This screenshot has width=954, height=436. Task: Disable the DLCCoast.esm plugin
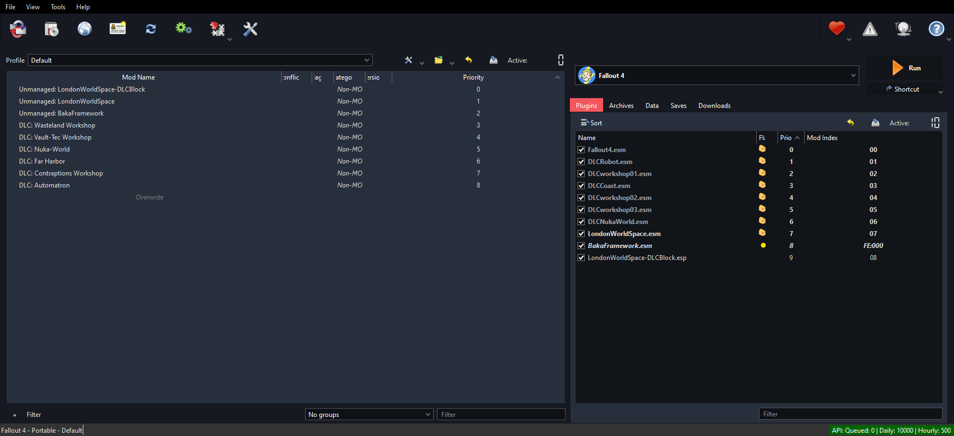pos(581,186)
